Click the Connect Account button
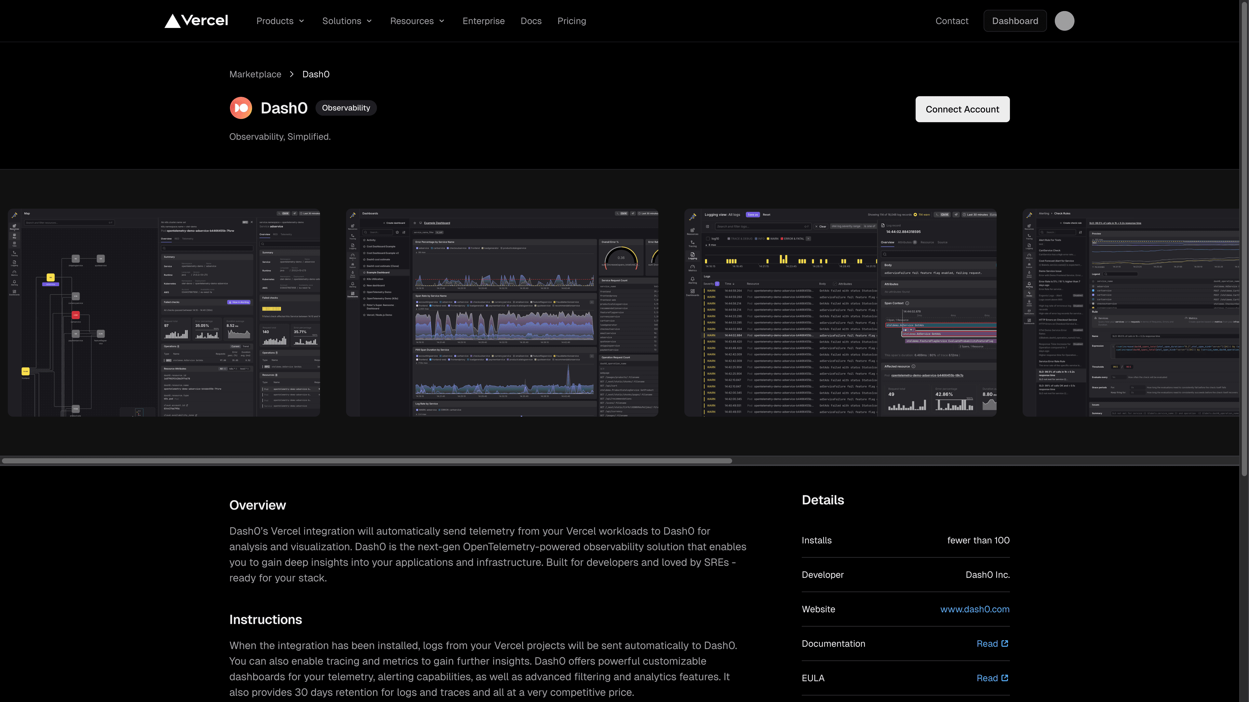This screenshot has height=702, width=1249. [x=962, y=109]
